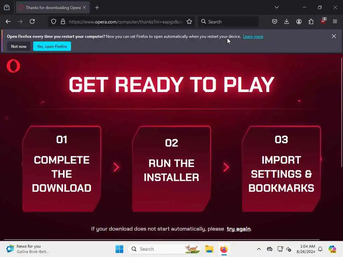Open Firefox application hamburger menu
Viewport: 343px width, 257px height.
point(335,21)
